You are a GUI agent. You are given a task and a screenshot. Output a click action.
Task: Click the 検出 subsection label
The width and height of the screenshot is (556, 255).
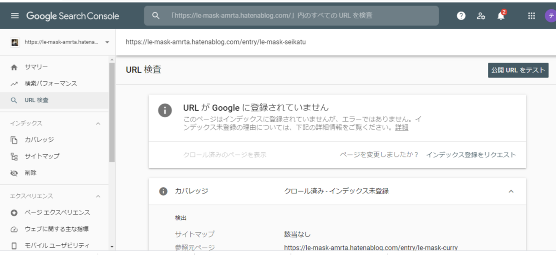pyautogui.click(x=181, y=218)
